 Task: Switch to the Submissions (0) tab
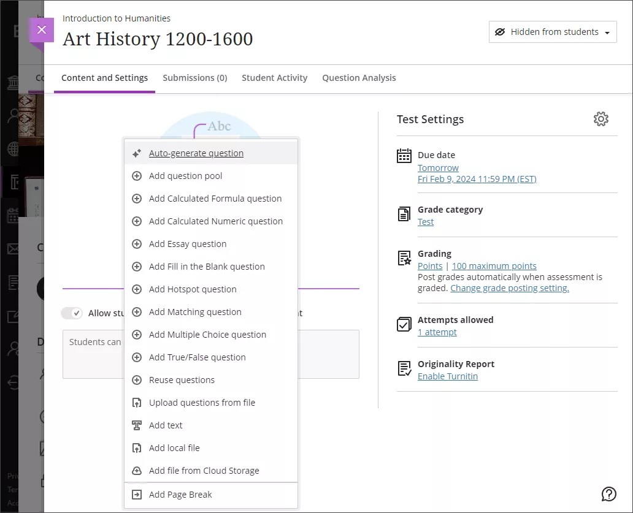[194, 78]
